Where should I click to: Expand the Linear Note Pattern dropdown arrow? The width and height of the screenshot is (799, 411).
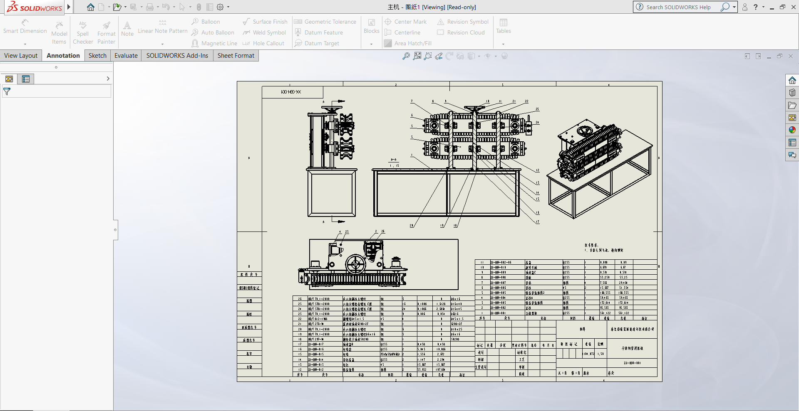[162, 44]
